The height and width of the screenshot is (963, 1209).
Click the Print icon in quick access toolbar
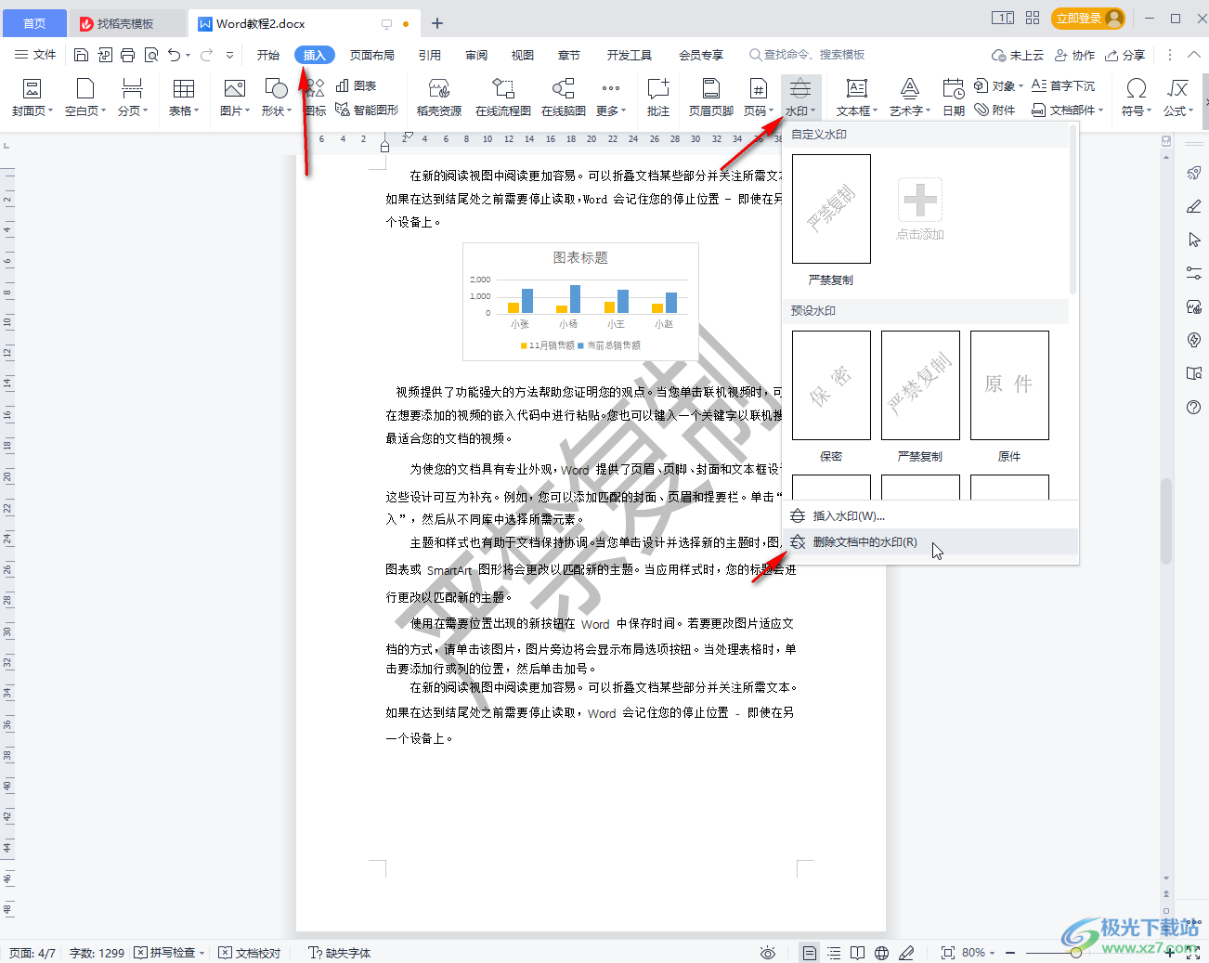(x=128, y=55)
